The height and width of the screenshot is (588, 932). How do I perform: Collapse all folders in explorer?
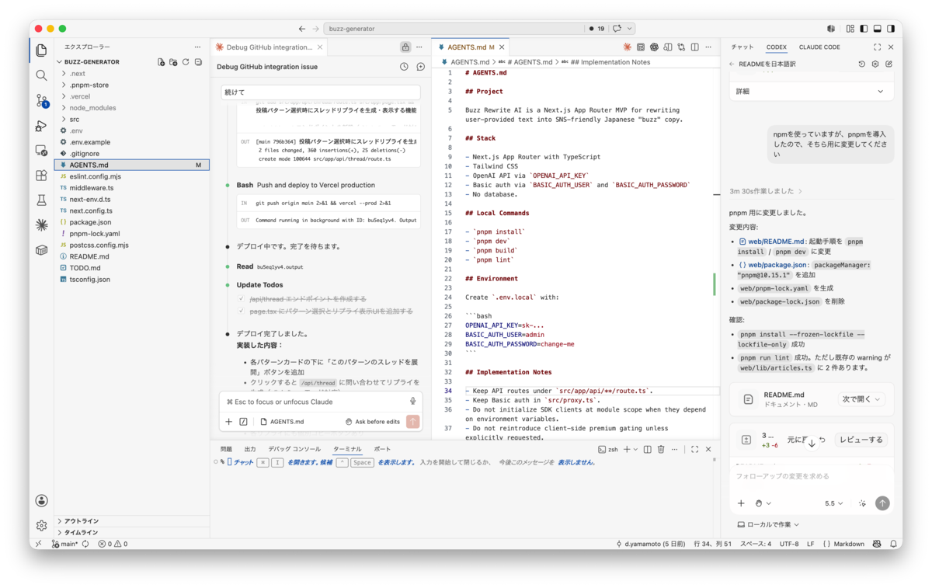pos(198,62)
